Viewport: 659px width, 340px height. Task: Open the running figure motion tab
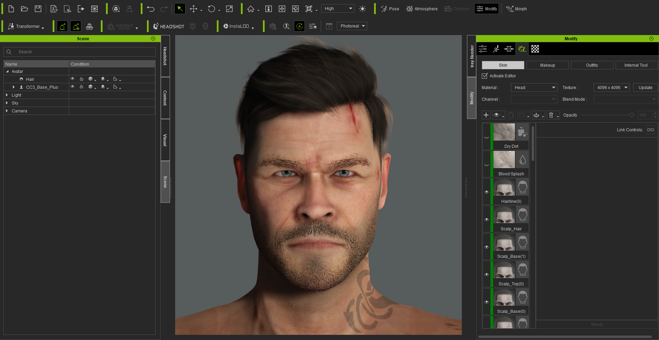tap(496, 49)
